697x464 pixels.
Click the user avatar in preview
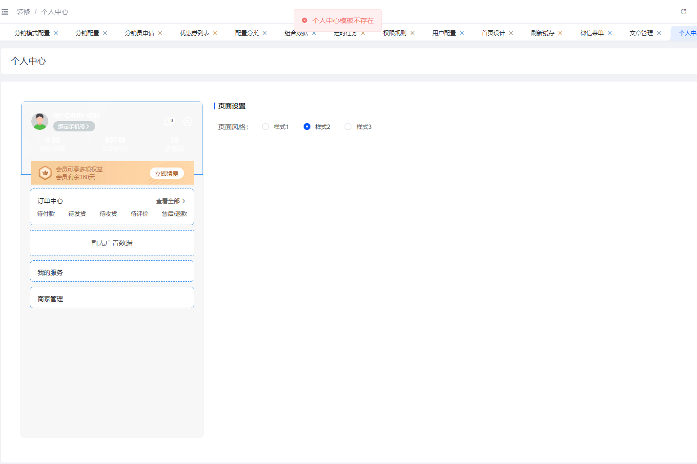tap(40, 121)
